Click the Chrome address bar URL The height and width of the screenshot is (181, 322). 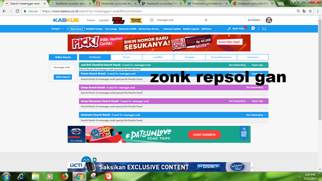[92, 11]
